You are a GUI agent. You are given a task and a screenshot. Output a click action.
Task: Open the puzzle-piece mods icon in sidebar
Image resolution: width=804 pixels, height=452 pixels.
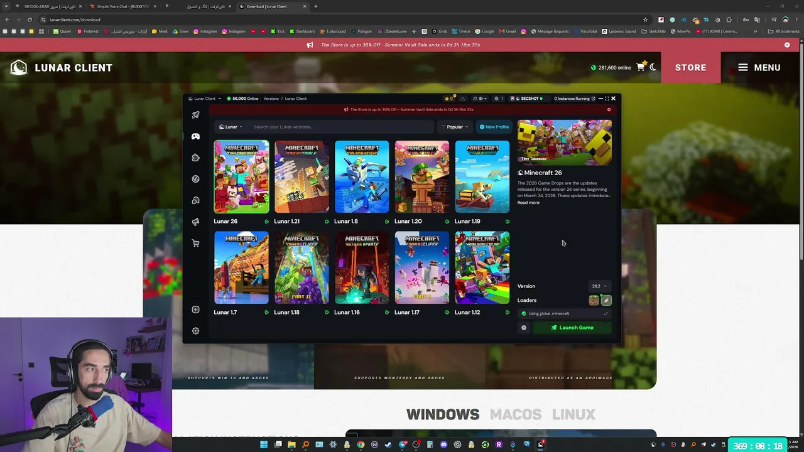[x=195, y=158]
